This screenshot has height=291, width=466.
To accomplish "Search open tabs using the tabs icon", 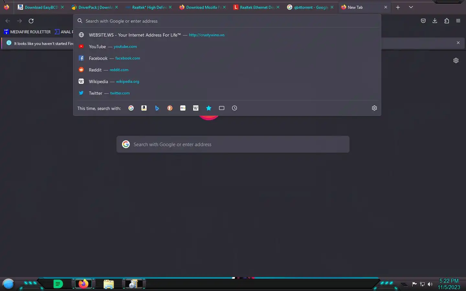I will pyautogui.click(x=222, y=108).
